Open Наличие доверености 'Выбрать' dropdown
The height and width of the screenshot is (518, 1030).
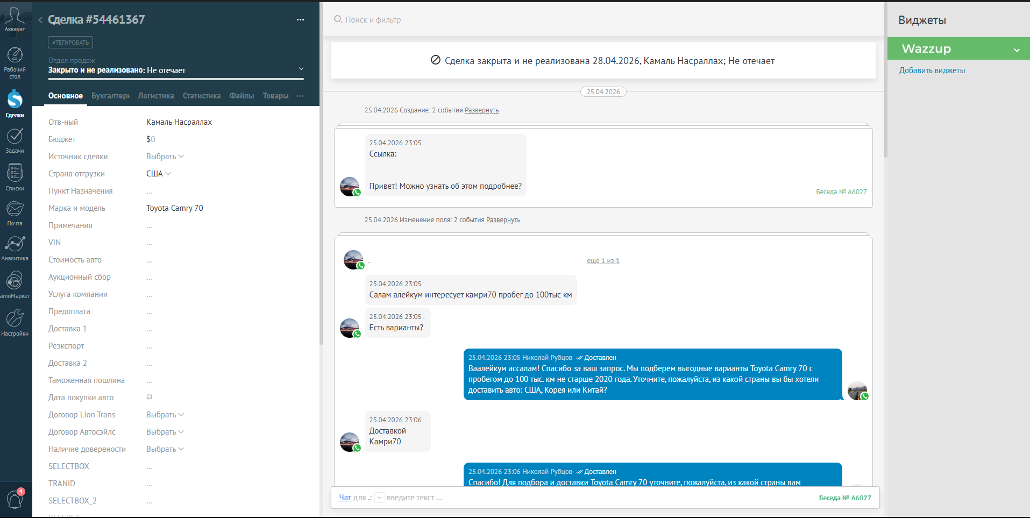165,449
